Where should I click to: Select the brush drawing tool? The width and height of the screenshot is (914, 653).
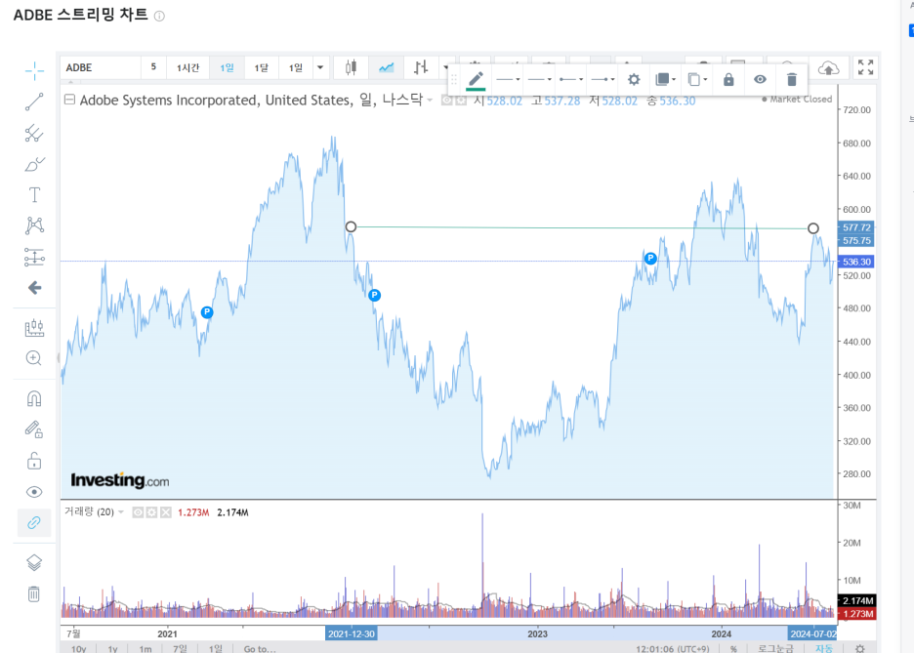coord(34,164)
